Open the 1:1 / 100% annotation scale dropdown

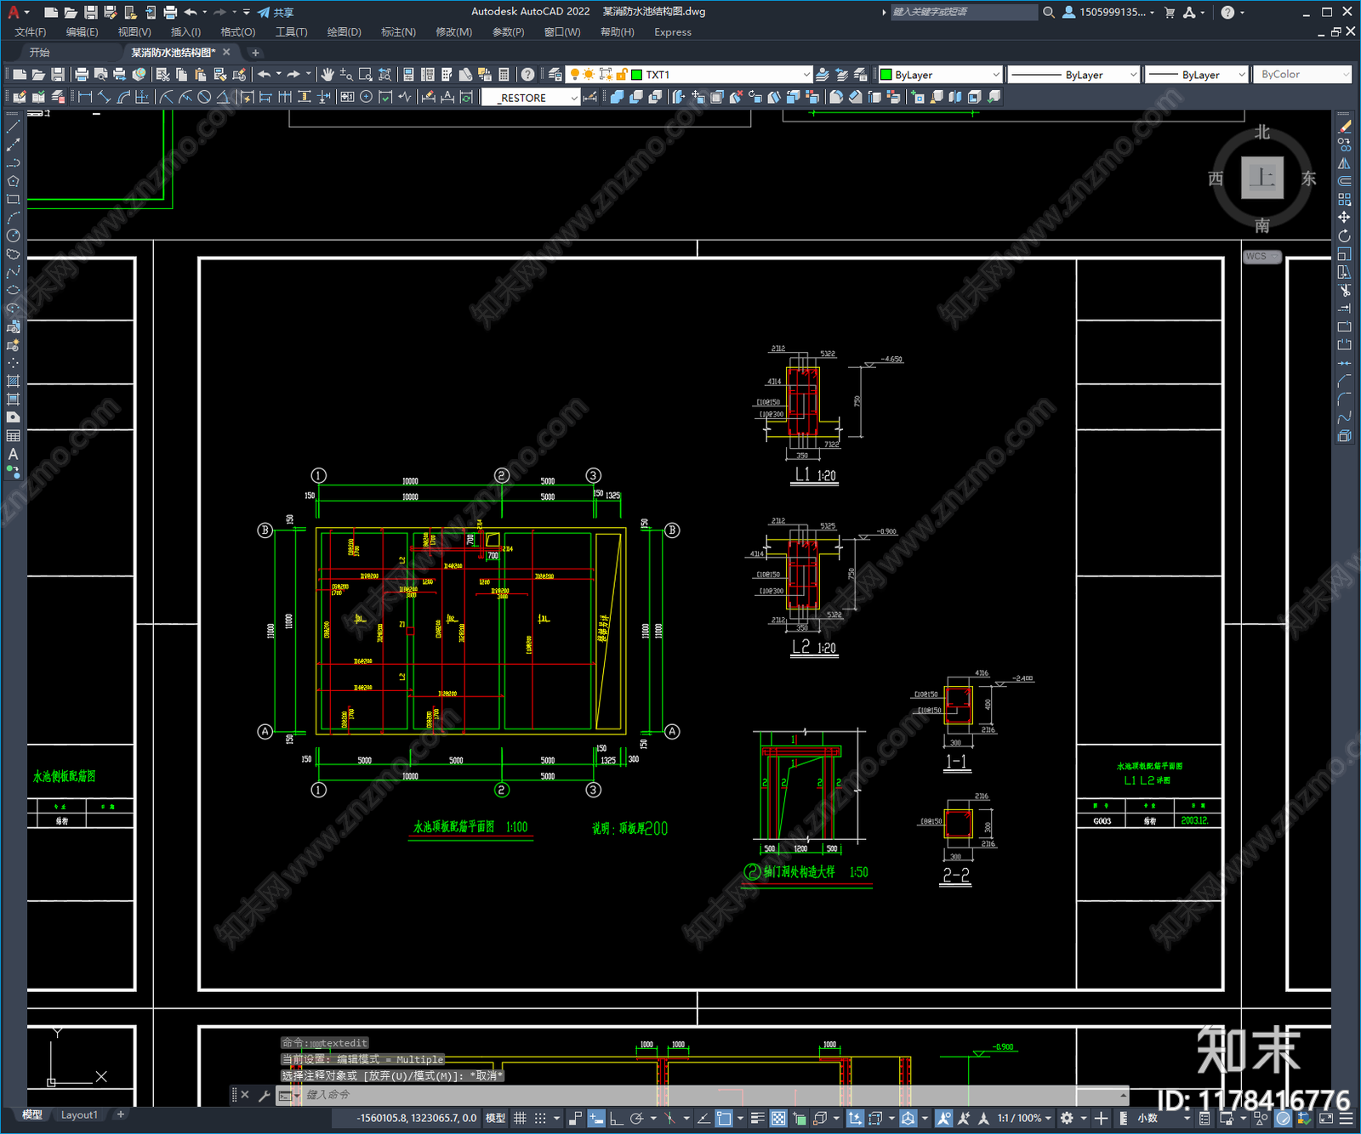tap(1024, 1118)
